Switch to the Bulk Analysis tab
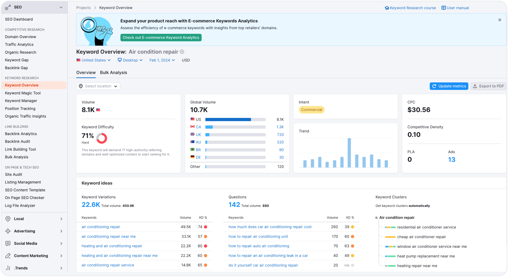 click(113, 72)
